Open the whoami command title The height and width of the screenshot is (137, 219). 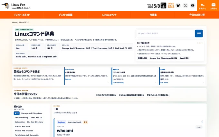[x=65, y=131]
